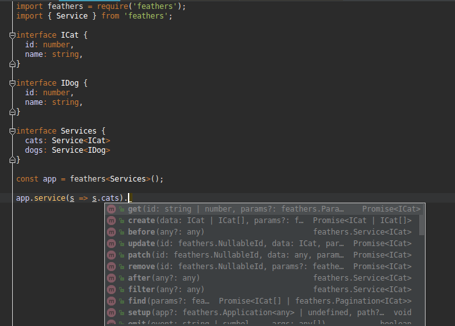Click the method icon beside patch
The image size is (455, 326).
111,255
